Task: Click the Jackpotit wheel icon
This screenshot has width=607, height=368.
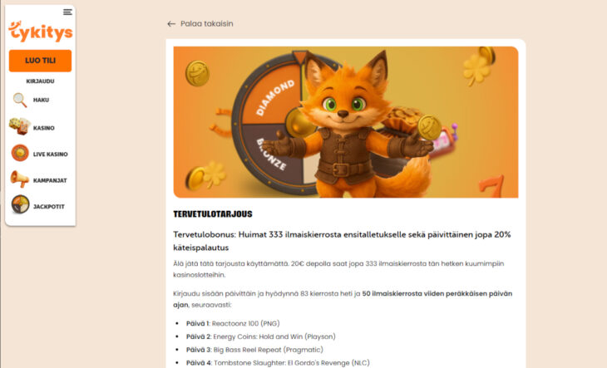Action: coord(20,204)
